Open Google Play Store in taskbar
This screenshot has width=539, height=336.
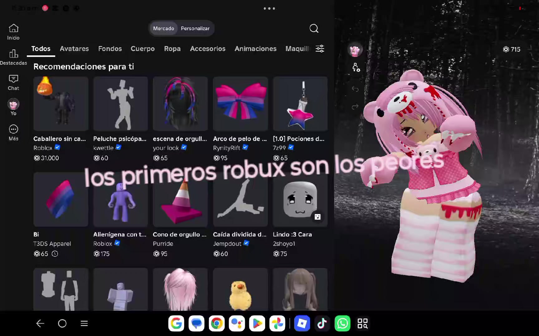257,324
